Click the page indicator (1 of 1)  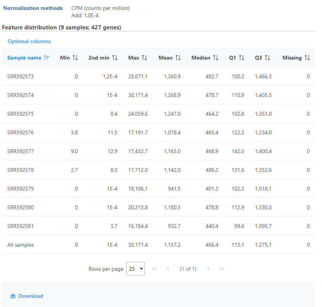pos(188,269)
